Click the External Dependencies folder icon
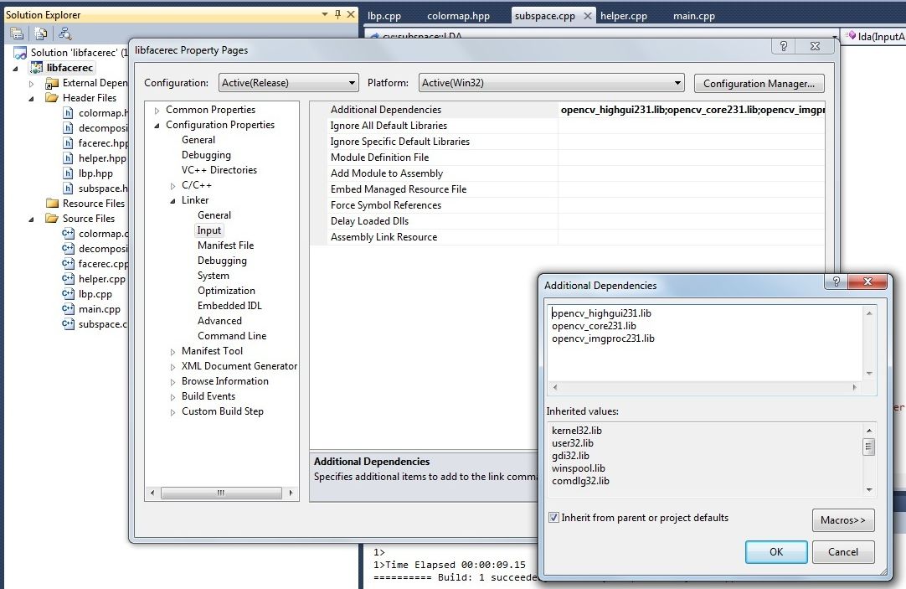906x589 pixels. pyautogui.click(x=52, y=83)
